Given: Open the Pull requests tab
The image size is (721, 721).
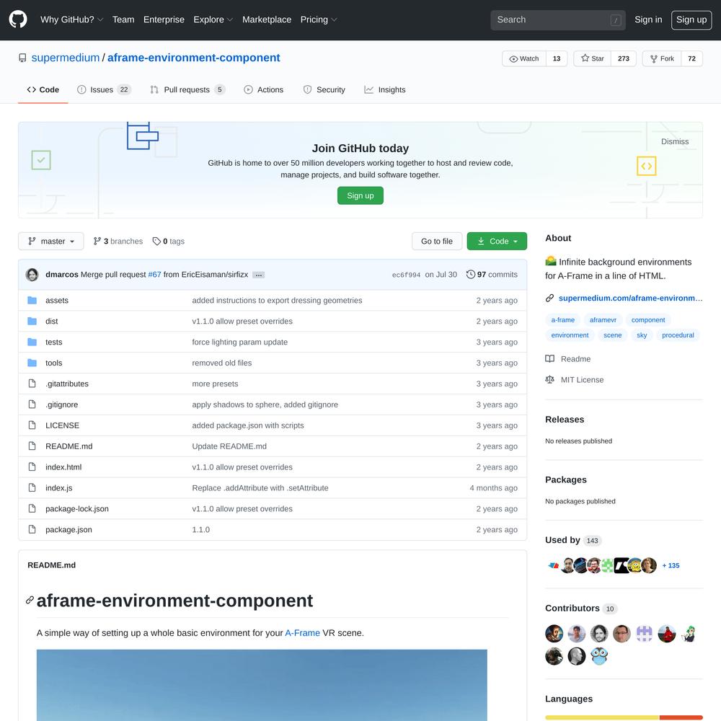Looking at the screenshot, I should point(187,89).
